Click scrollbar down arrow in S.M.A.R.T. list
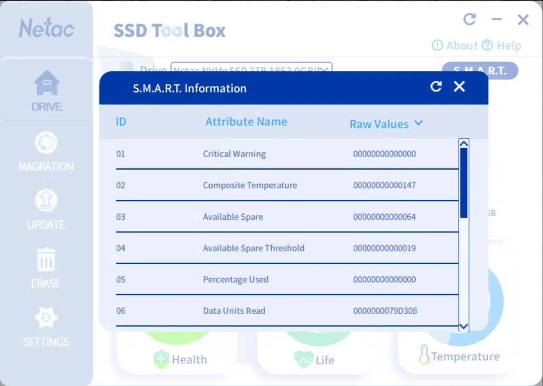 click(463, 327)
